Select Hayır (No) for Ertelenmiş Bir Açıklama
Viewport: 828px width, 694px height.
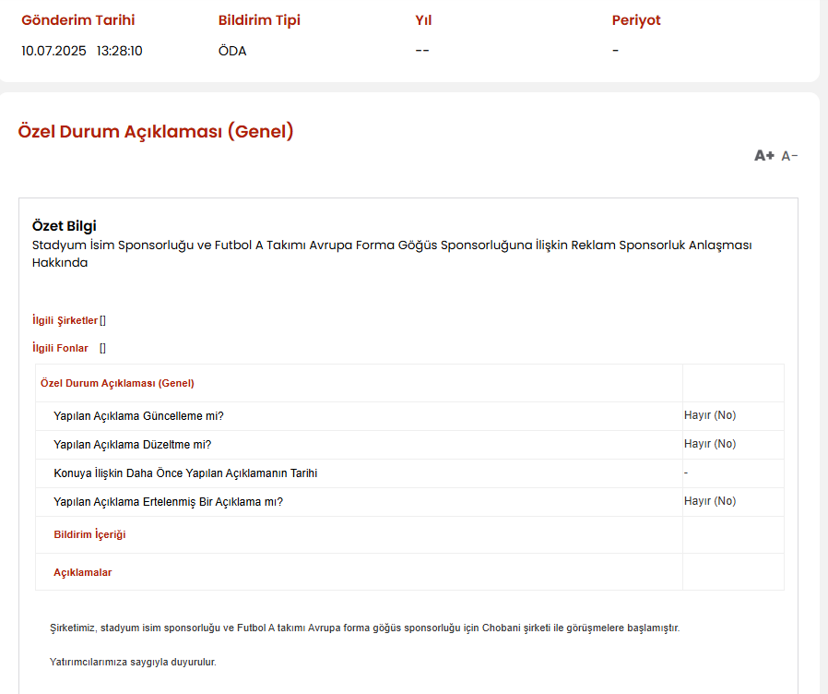coord(710,500)
